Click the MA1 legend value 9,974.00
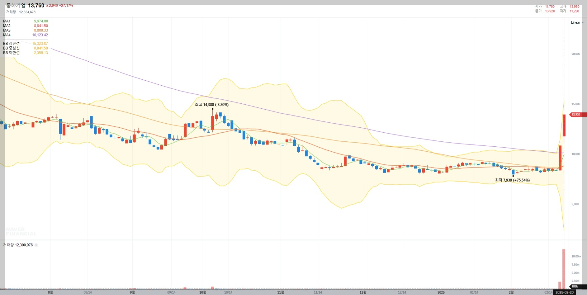Screen dimensions: 587x295 click(41, 21)
